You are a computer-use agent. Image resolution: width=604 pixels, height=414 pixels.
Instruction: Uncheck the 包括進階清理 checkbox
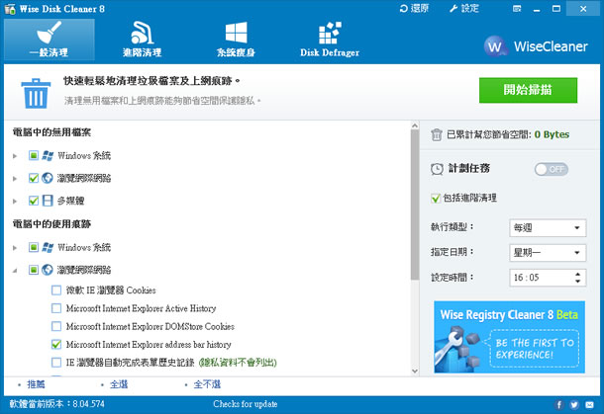(437, 199)
